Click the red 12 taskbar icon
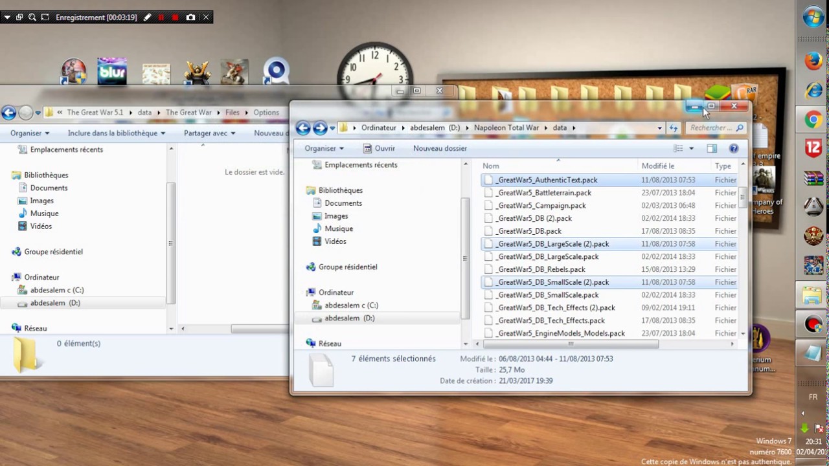 (813, 149)
